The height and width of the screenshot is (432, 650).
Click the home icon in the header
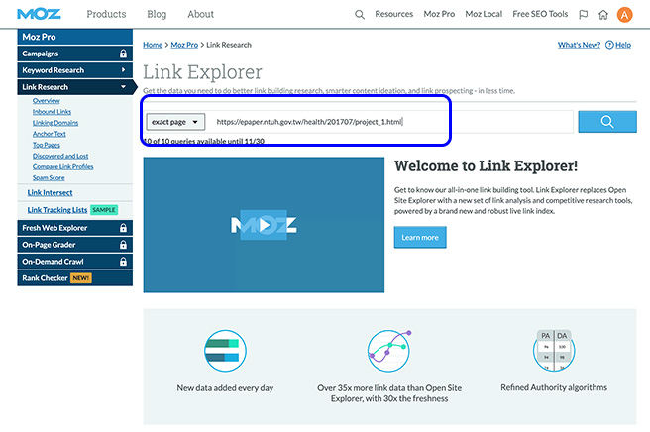click(603, 15)
